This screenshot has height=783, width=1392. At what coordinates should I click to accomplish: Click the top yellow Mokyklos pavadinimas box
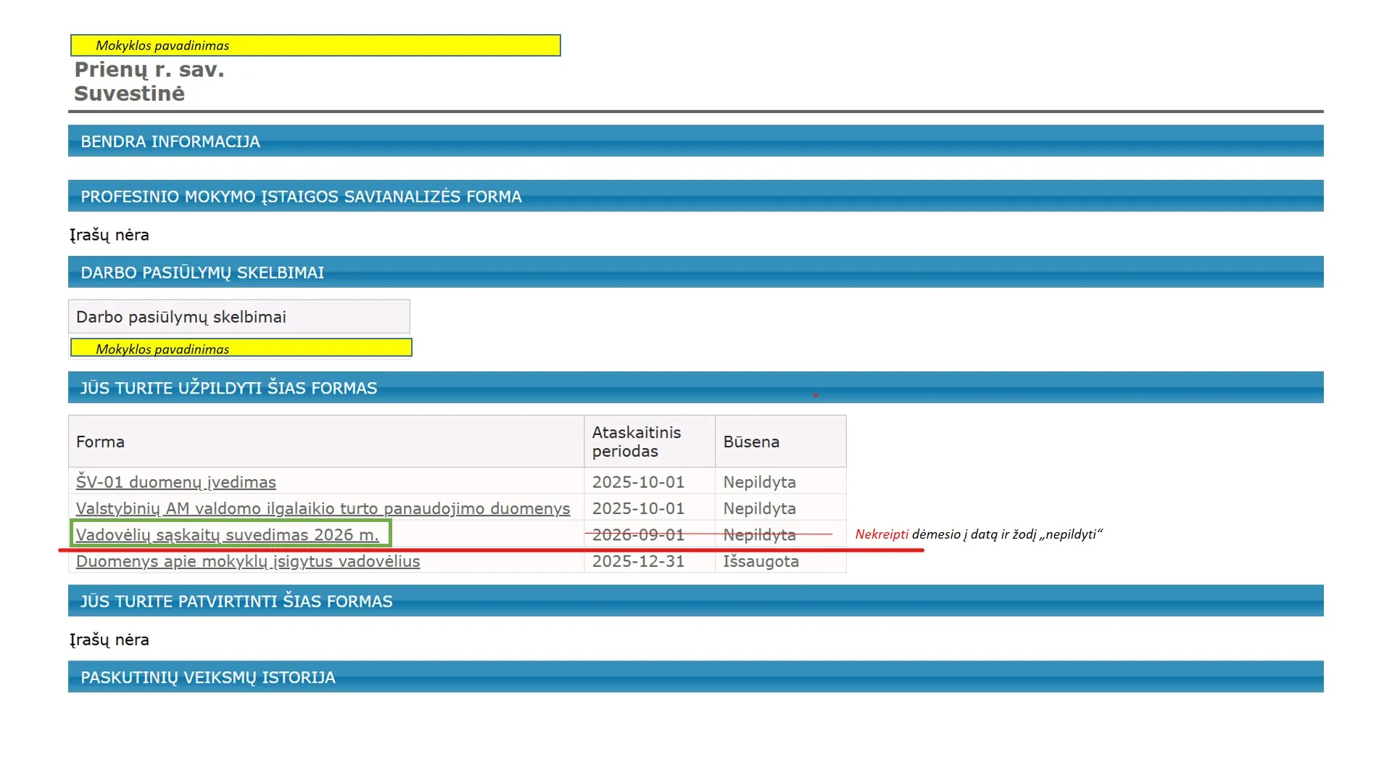coord(315,46)
